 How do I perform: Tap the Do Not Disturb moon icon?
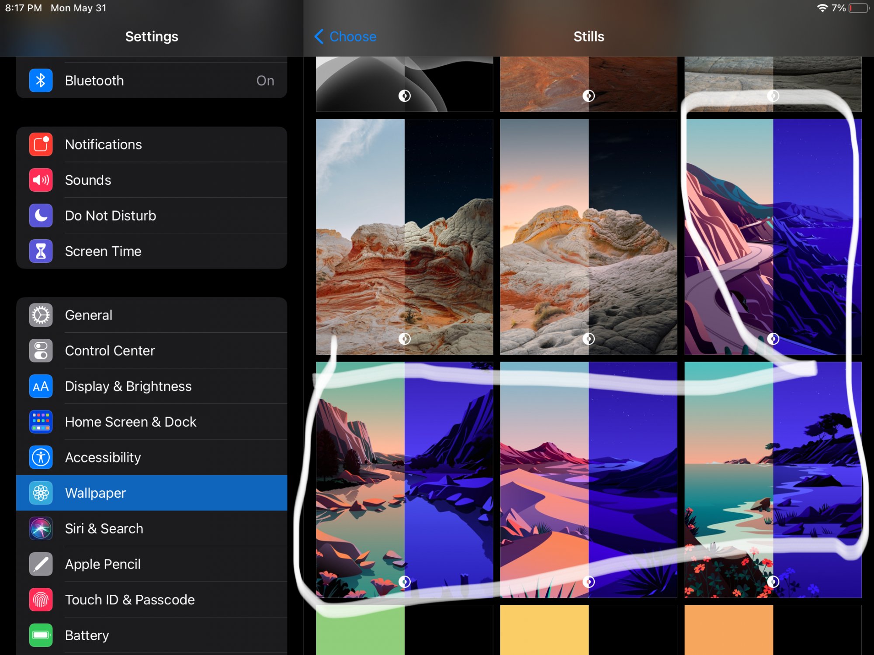41,215
